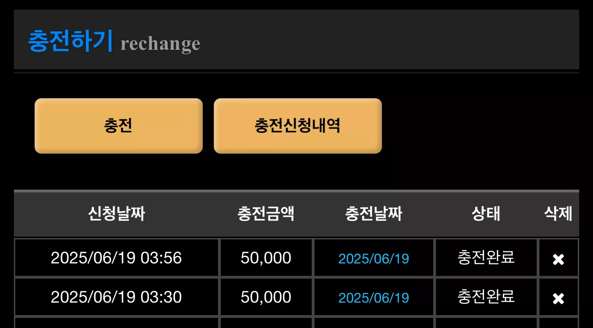
Task: Click the 충전하기 page title
Action: [x=70, y=41]
